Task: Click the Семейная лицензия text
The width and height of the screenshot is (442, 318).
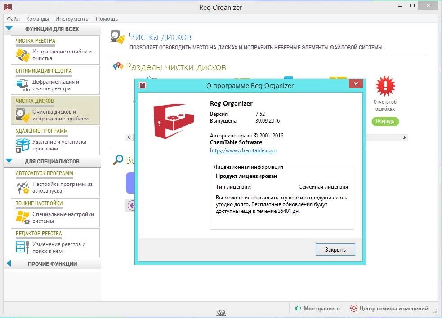Action: (x=323, y=187)
